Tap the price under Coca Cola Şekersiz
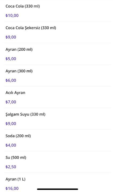The height and width of the screenshot is (192, 113). 11,37
